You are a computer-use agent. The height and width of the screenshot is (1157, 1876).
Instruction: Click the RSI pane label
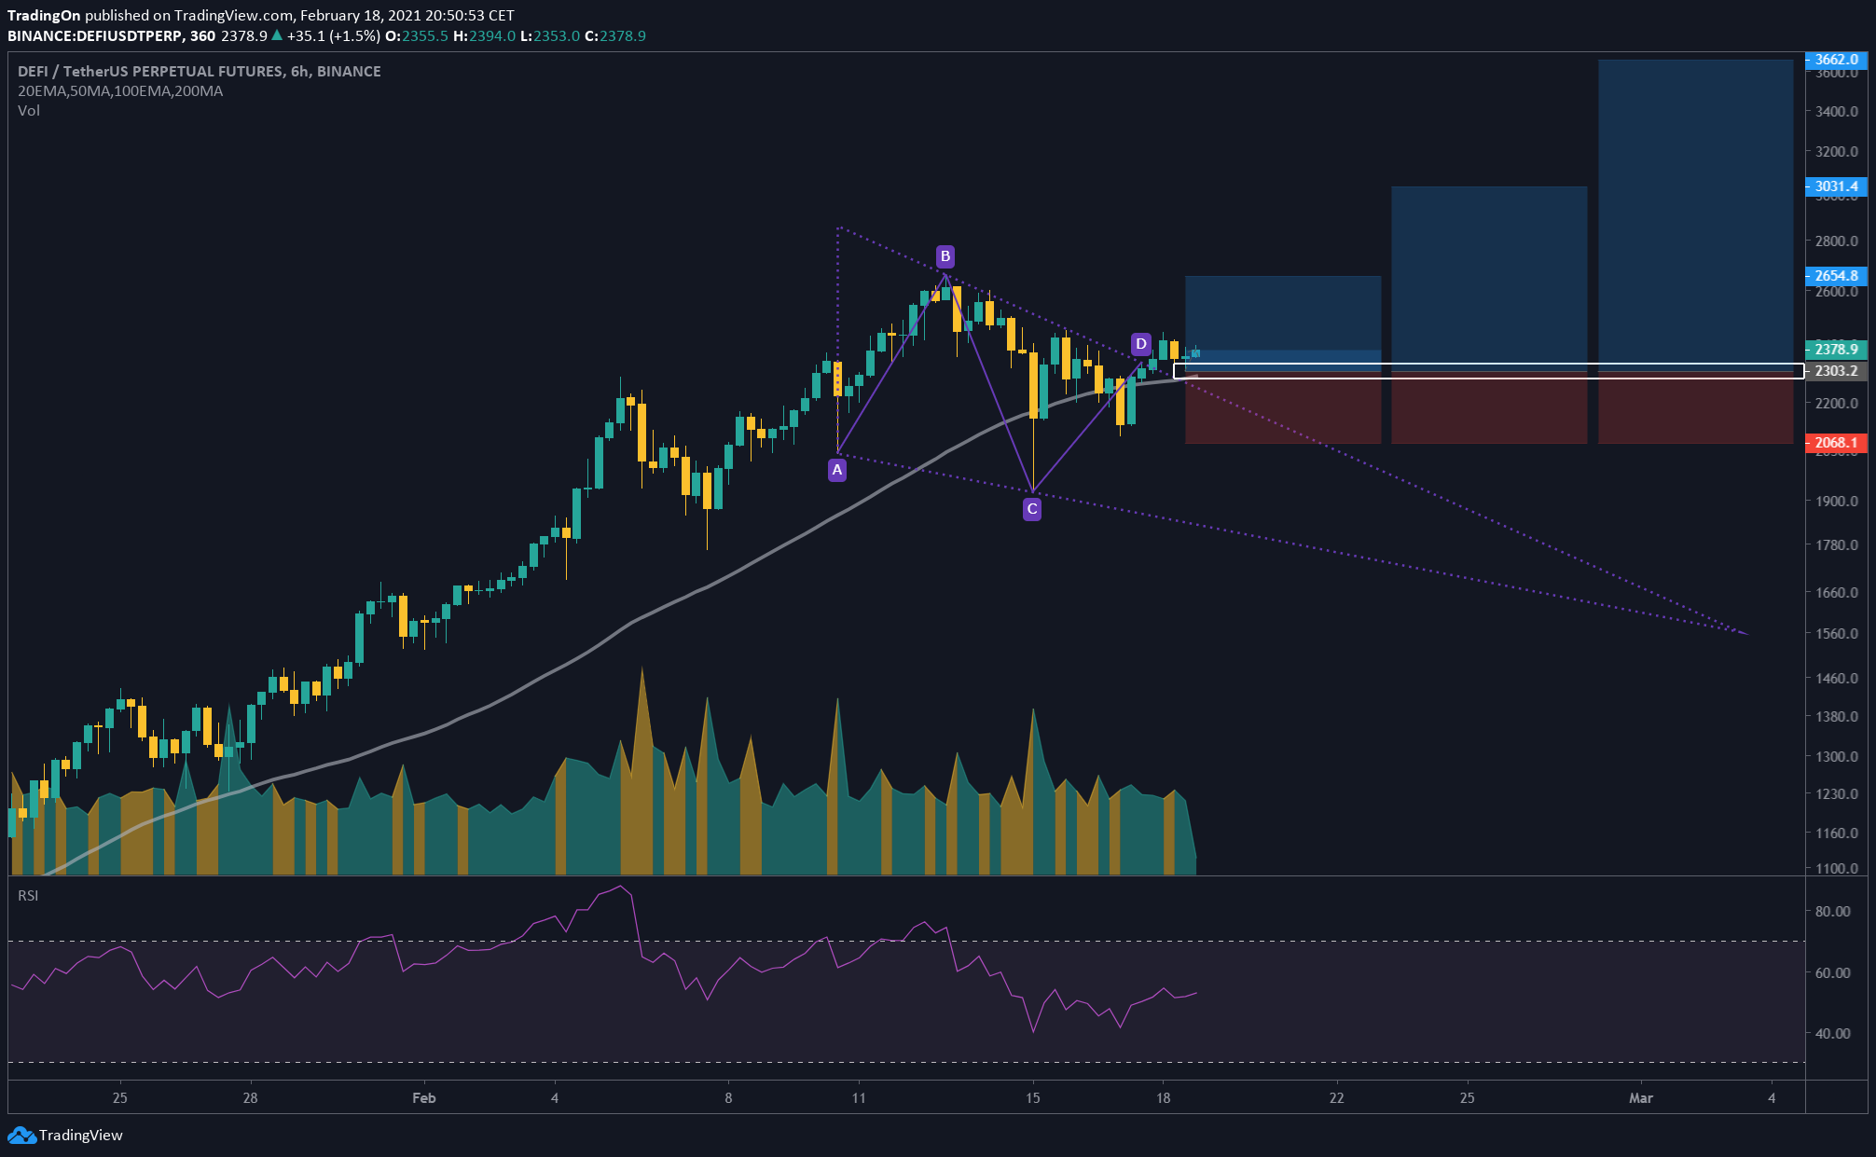(x=28, y=896)
